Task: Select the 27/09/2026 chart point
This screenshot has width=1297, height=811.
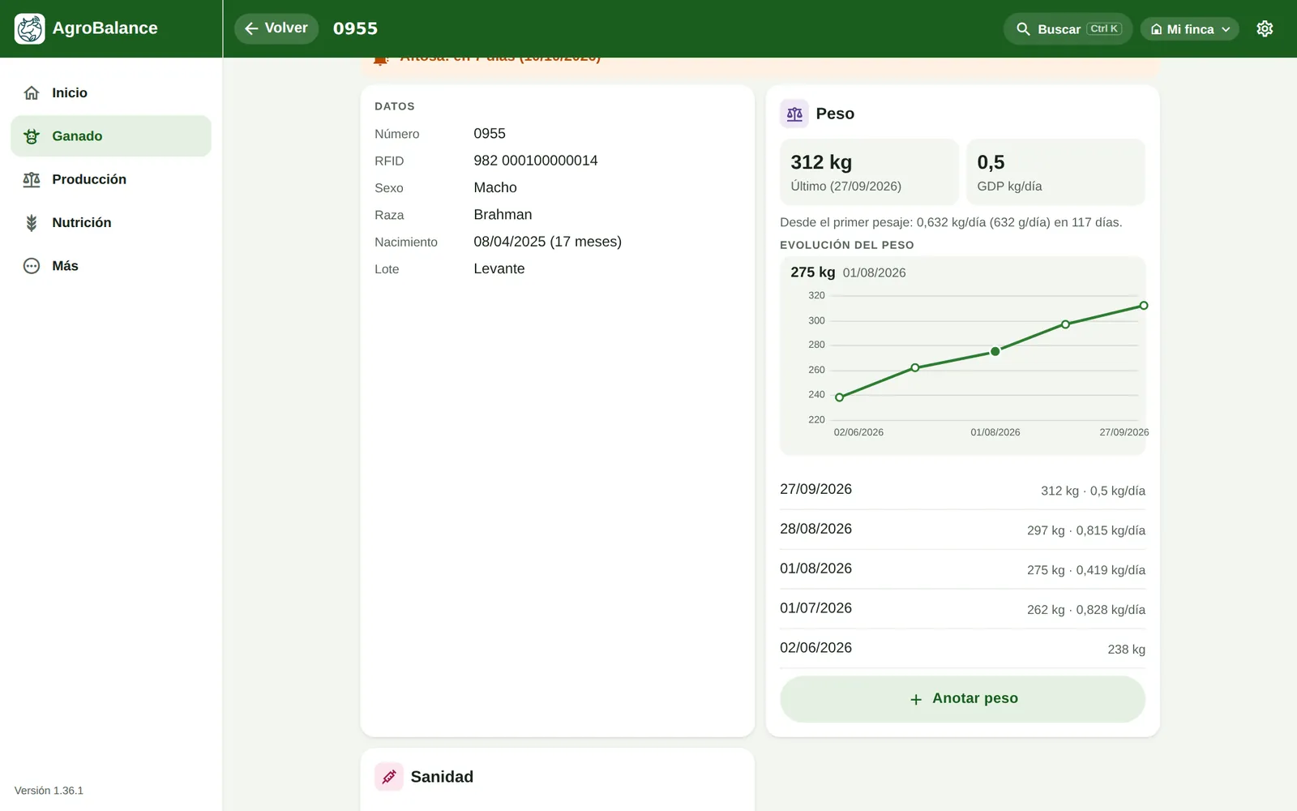Action: click(x=1143, y=306)
